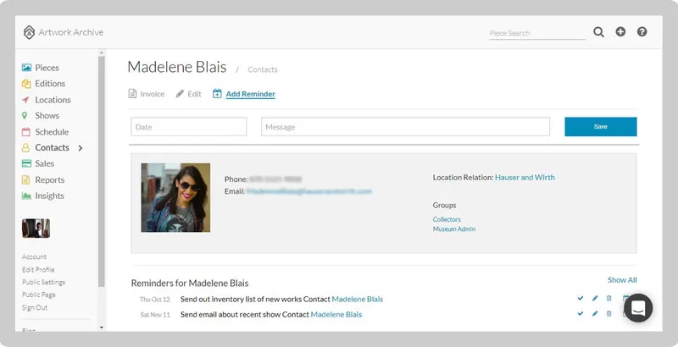
Task: Open the Editions sidebar icon
Action: [26, 84]
